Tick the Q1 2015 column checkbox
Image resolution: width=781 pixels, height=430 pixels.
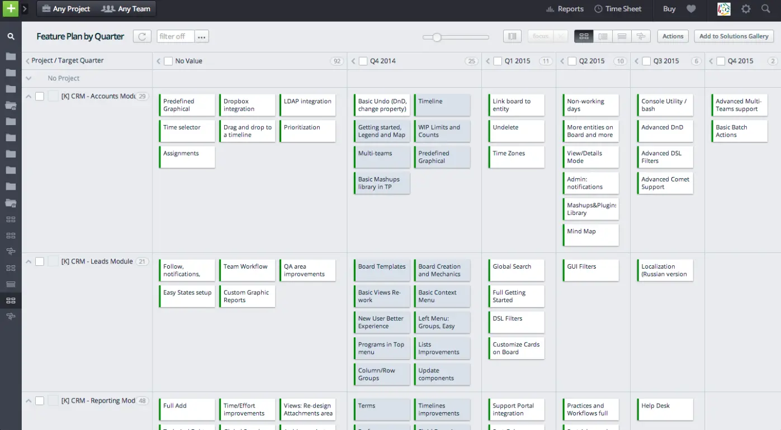click(x=498, y=61)
